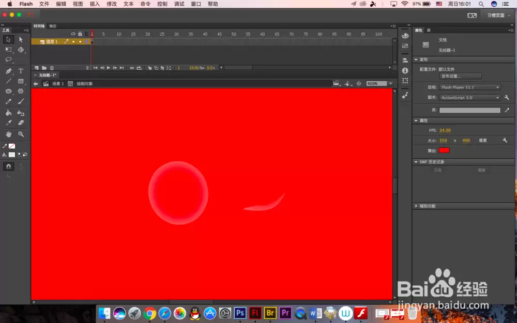Toggle Loop playback button
Image resolution: width=517 pixels, height=323 pixels.
tap(139, 68)
